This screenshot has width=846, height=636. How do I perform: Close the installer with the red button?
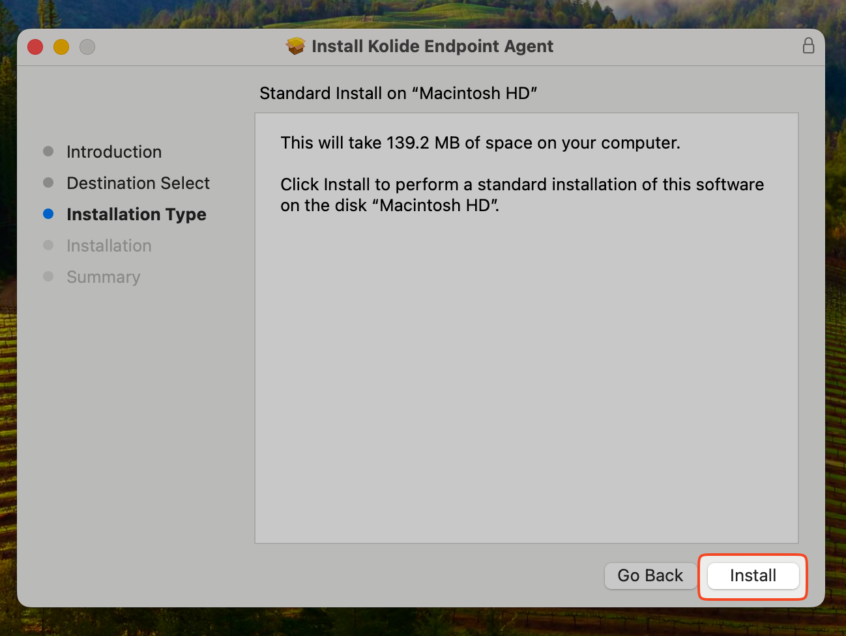click(x=35, y=47)
